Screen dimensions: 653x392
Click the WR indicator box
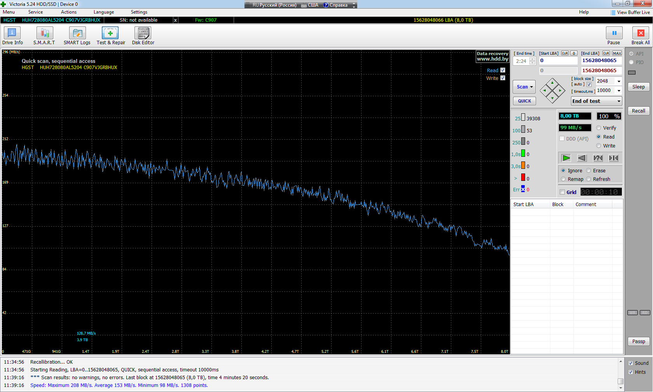tap(632, 313)
